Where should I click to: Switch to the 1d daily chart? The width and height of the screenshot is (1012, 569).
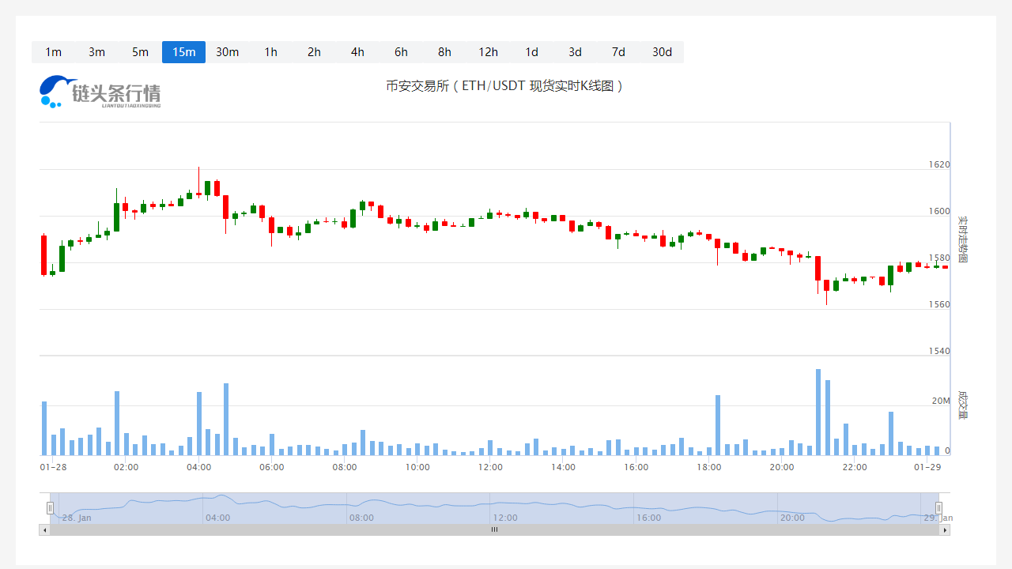pyautogui.click(x=531, y=52)
